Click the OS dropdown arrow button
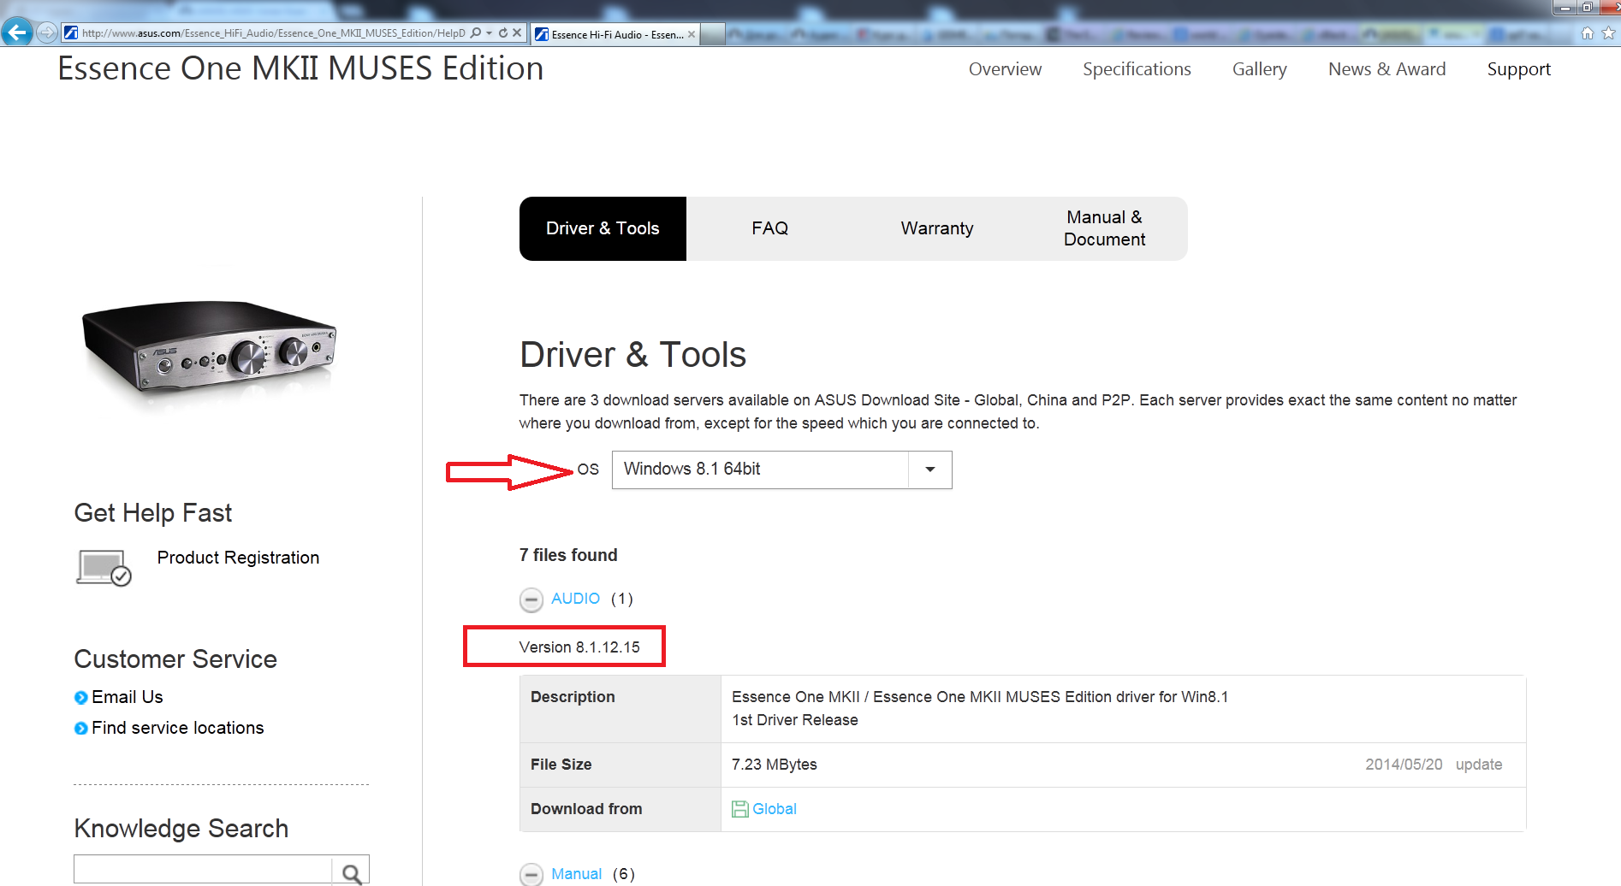Image resolution: width=1621 pixels, height=886 pixels. pyautogui.click(x=930, y=470)
